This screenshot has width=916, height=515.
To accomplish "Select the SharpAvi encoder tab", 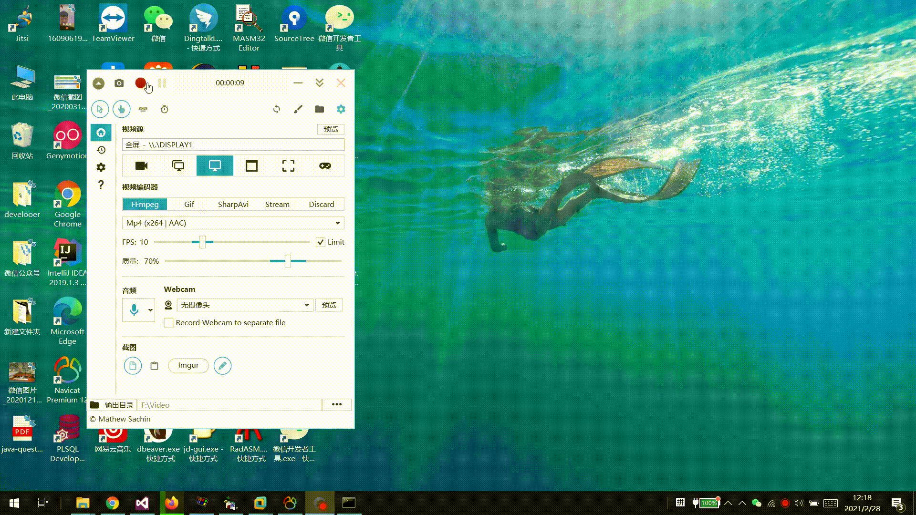I will 233,205.
